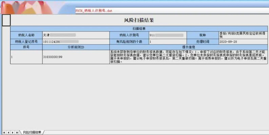Select the date 2020-09-28 cell

click(x=243, y=42)
